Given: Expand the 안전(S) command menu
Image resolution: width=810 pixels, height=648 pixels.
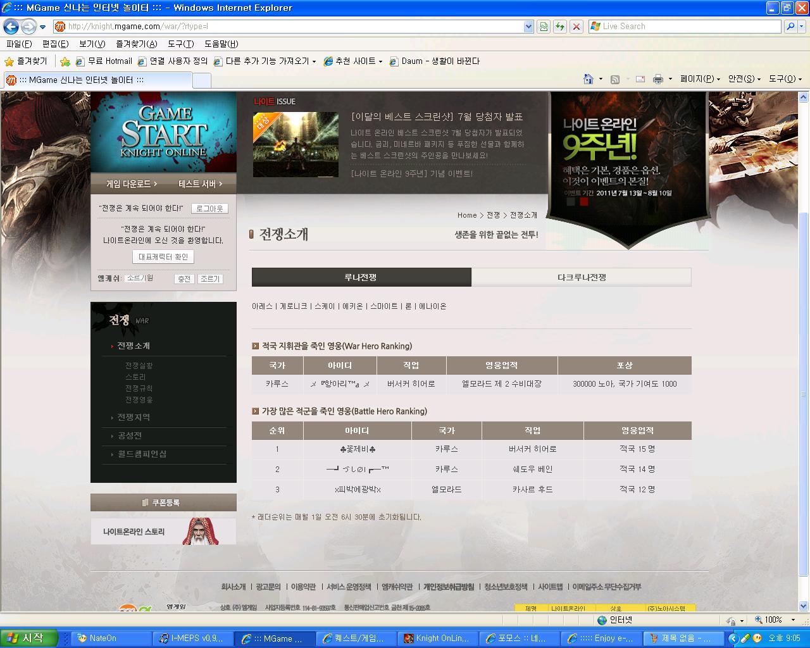Looking at the screenshot, I should tap(745, 79).
